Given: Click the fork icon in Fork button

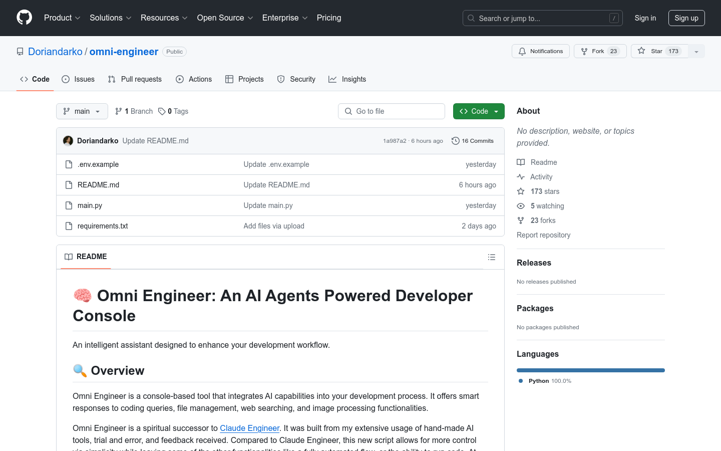Looking at the screenshot, I should pos(584,51).
